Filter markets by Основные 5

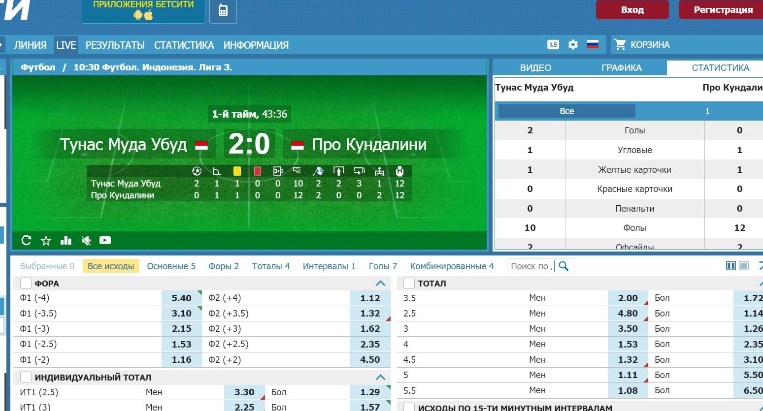click(x=171, y=266)
